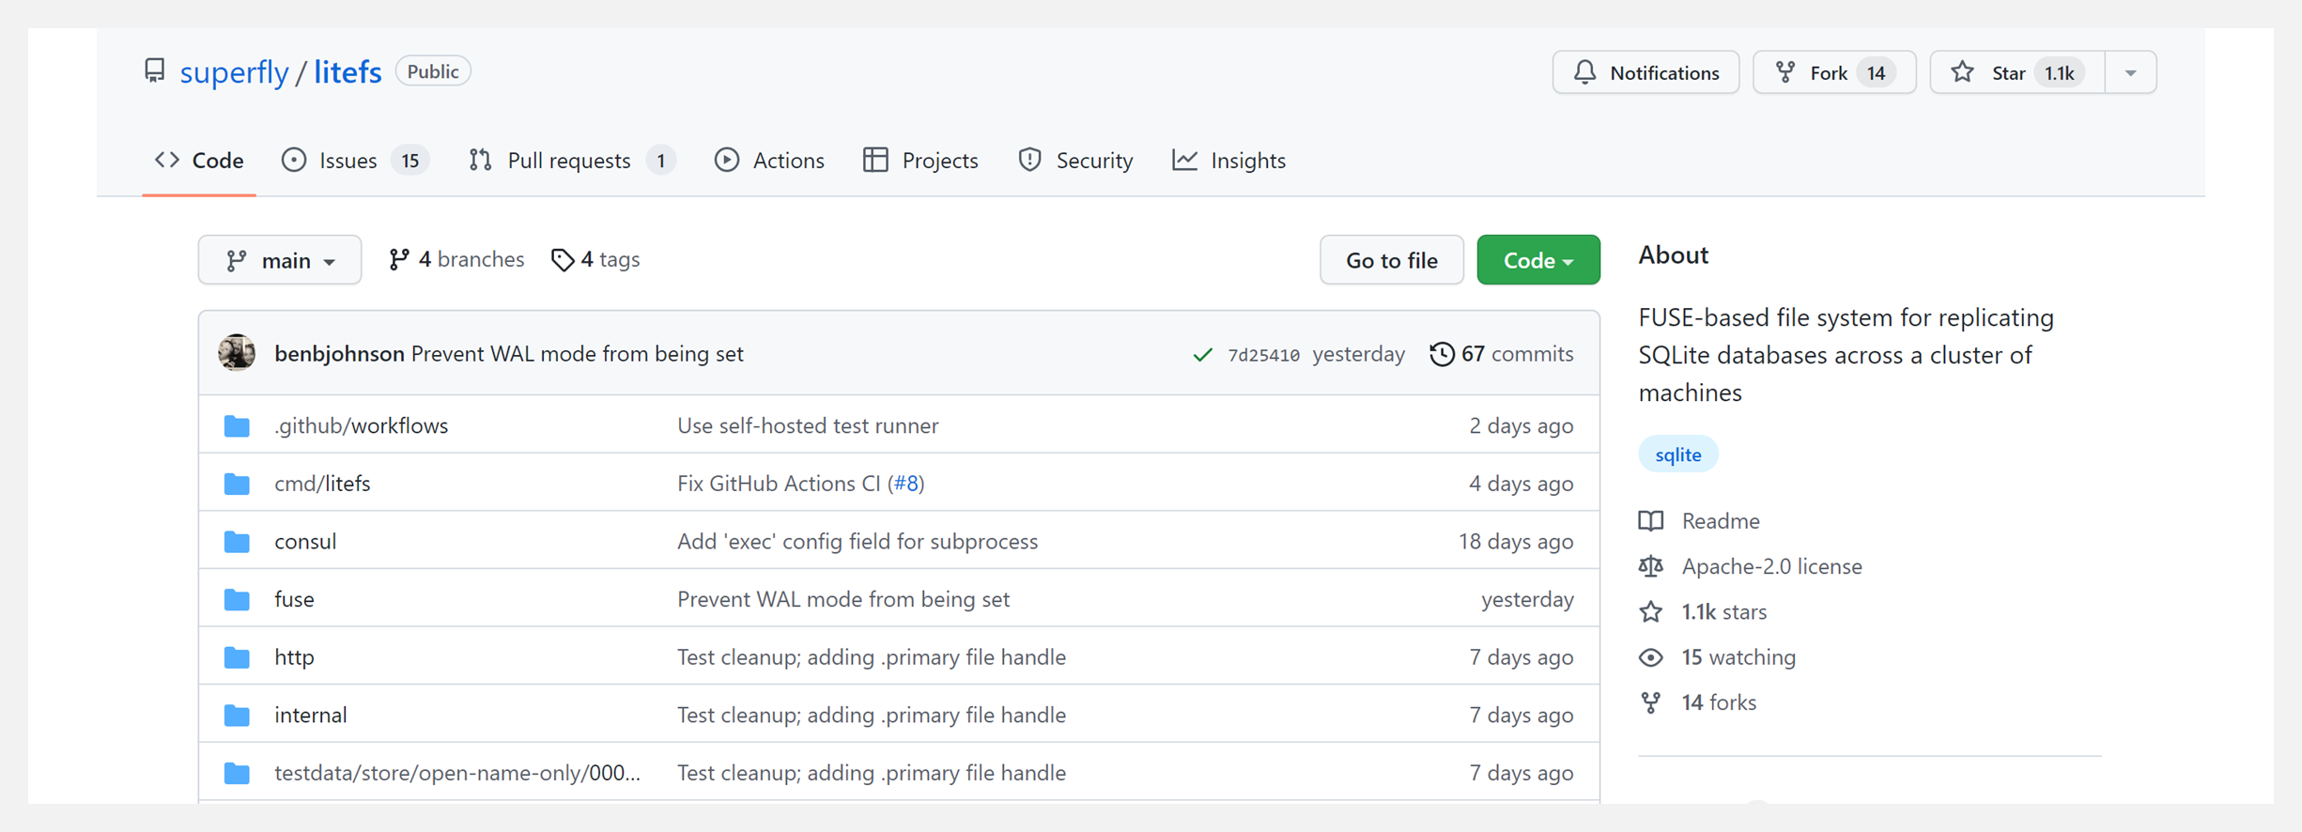Open commit Add 'exec' config field for subprocess

[x=857, y=542]
